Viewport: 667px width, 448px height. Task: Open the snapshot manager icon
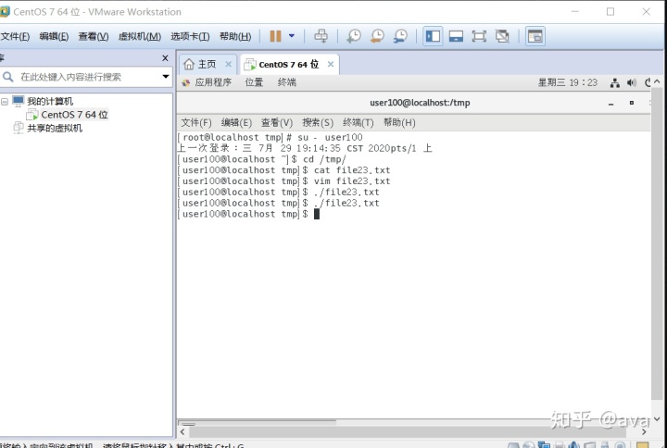(x=400, y=36)
